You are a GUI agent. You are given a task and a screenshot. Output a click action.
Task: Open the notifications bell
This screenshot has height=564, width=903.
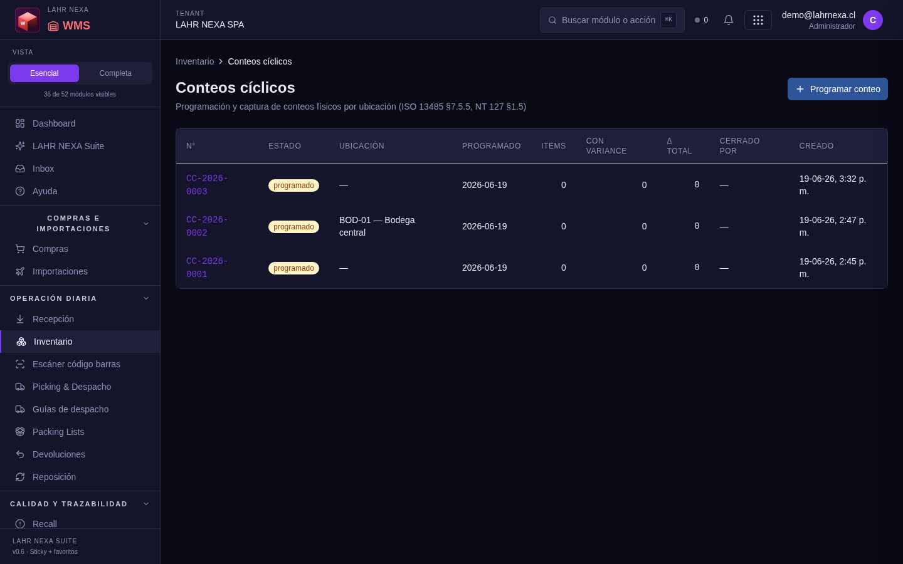pos(729,20)
